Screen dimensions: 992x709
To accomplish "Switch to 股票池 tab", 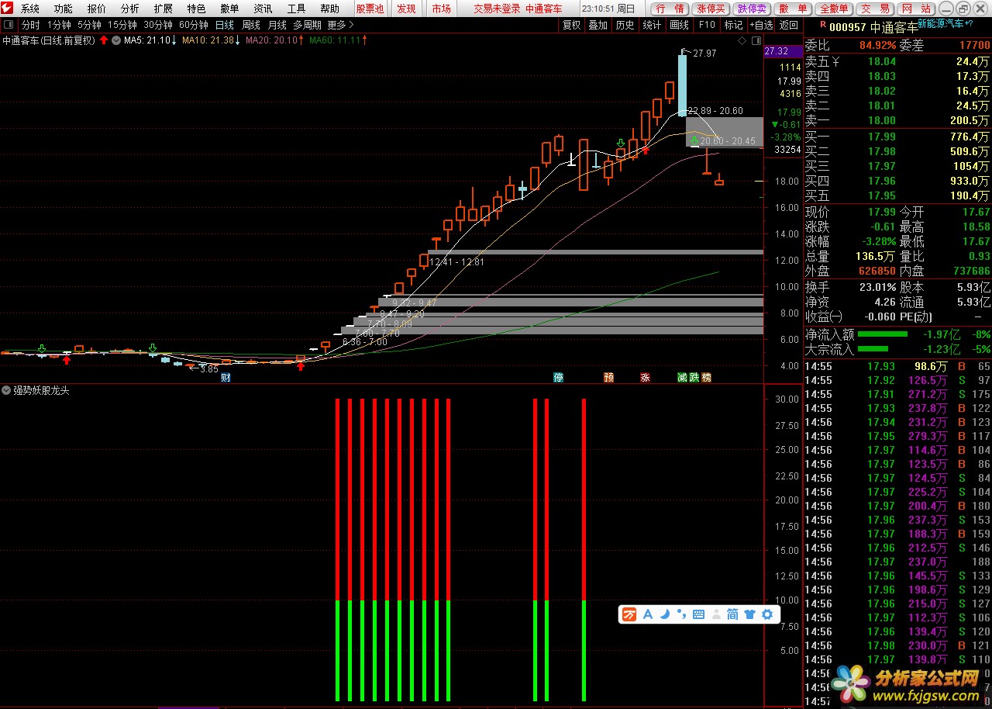I will (370, 9).
